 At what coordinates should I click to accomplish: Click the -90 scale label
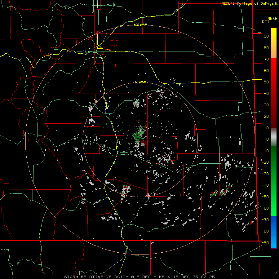pyautogui.click(x=265, y=243)
